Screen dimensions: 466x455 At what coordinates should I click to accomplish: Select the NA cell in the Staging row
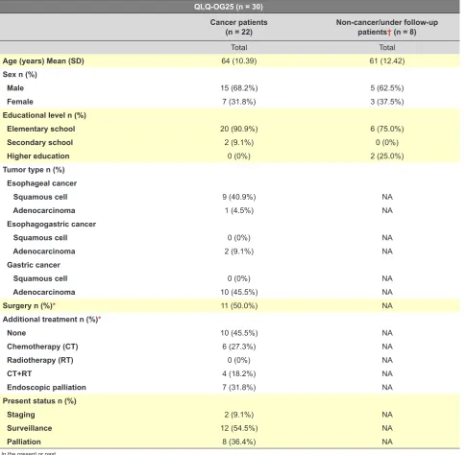(x=387, y=415)
